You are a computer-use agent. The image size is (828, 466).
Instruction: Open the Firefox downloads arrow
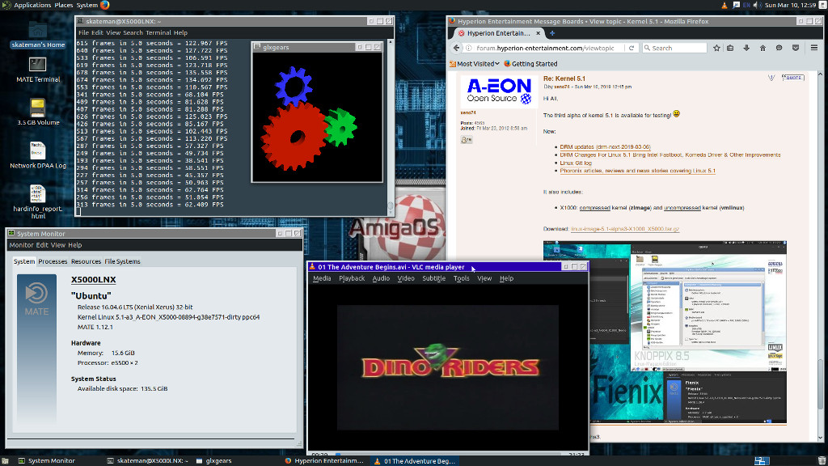pos(746,48)
